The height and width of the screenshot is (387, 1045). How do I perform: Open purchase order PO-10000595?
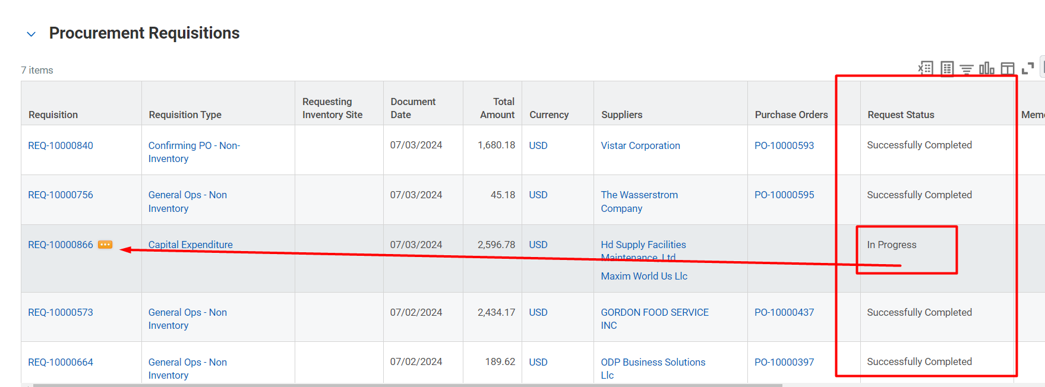click(x=784, y=195)
